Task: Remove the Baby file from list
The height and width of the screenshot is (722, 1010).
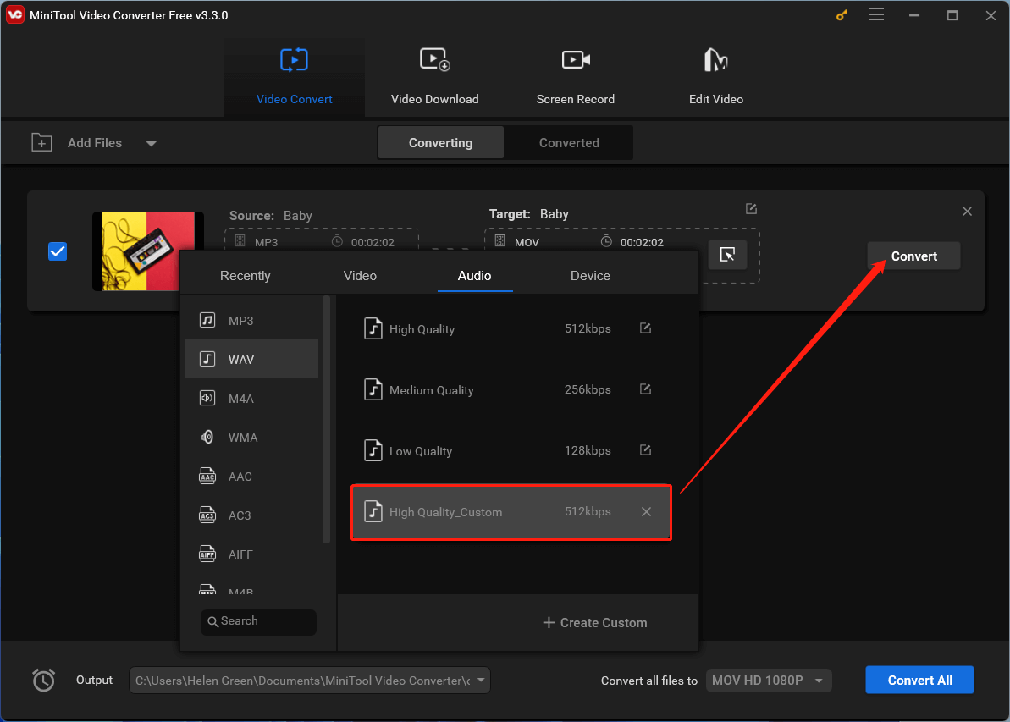Action: (967, 212)
